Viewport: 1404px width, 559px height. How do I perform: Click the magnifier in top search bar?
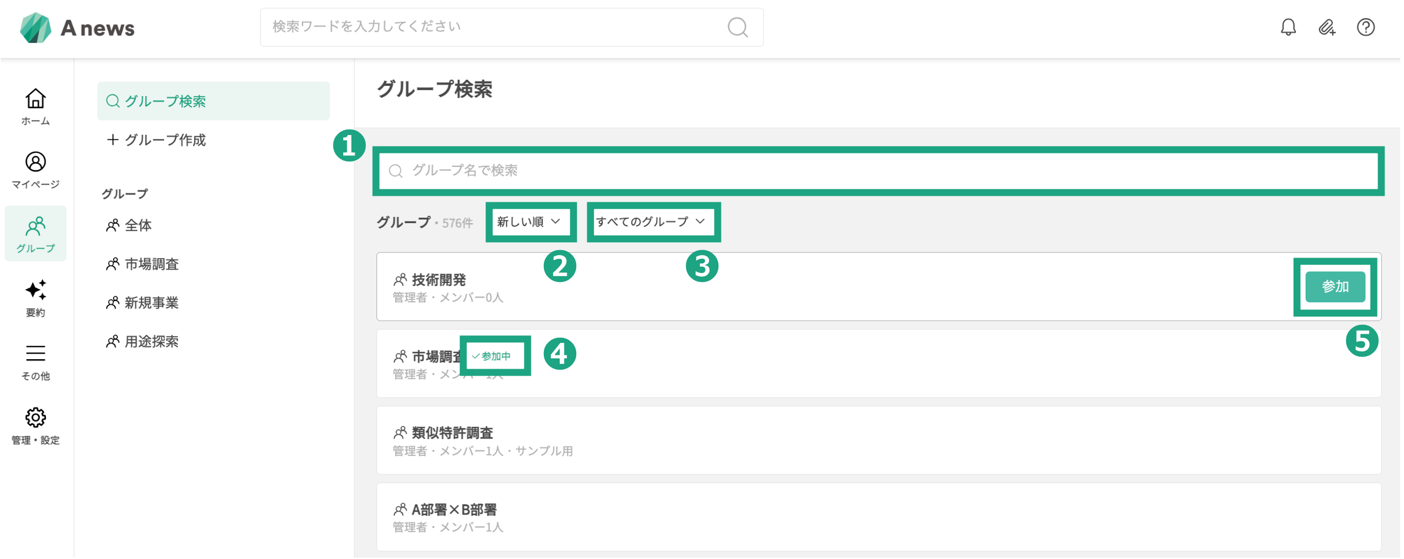tap(737, 27)
